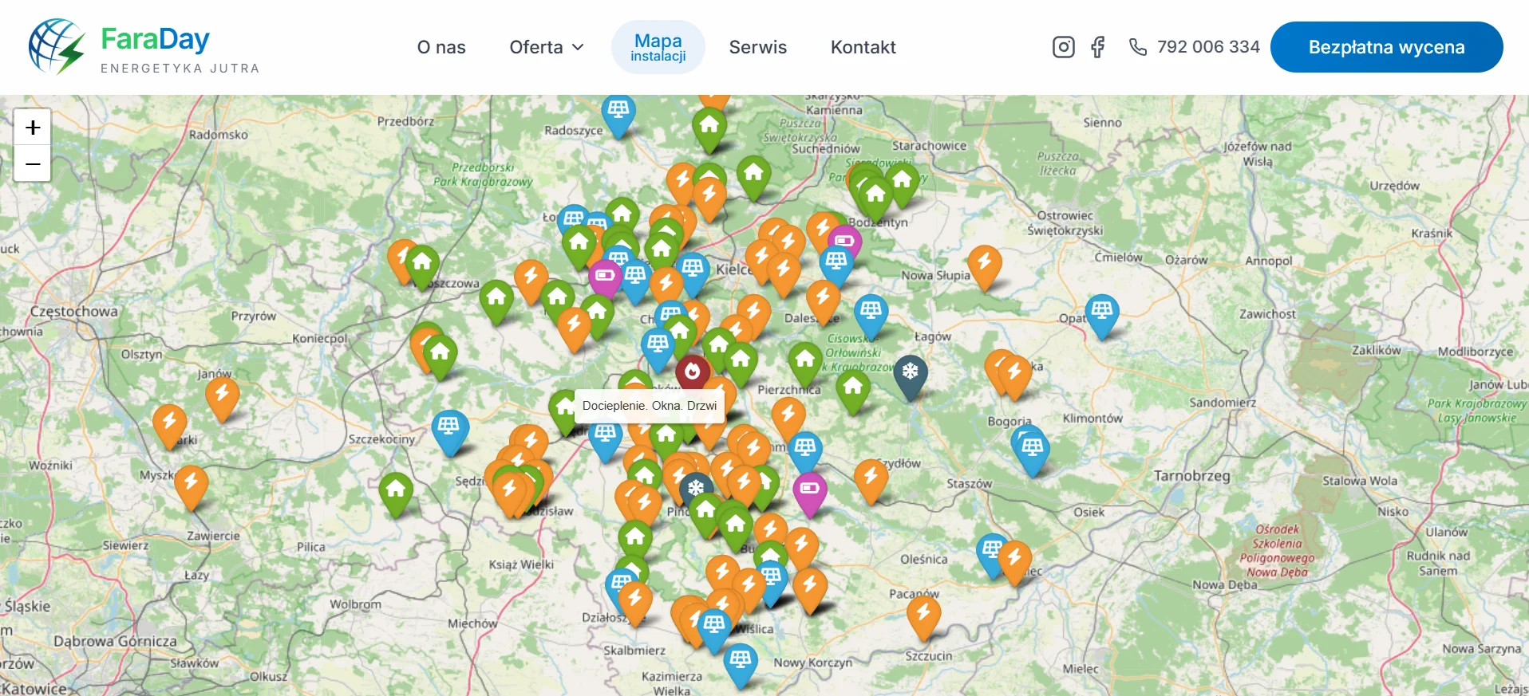Expand the Oferta dropdown menu

(x=547, y=47)
